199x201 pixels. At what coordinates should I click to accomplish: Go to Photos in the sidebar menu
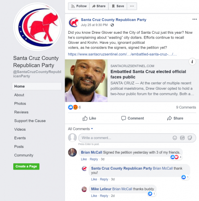tap(20, 104)
